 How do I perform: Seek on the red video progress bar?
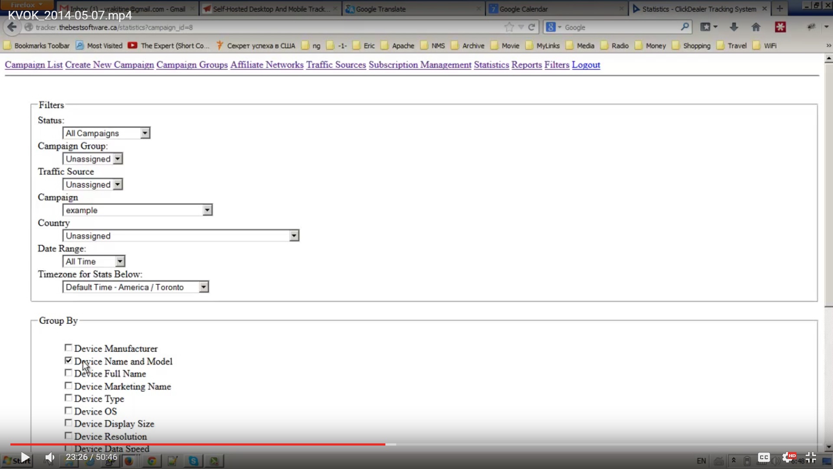[x=198, y=444]
